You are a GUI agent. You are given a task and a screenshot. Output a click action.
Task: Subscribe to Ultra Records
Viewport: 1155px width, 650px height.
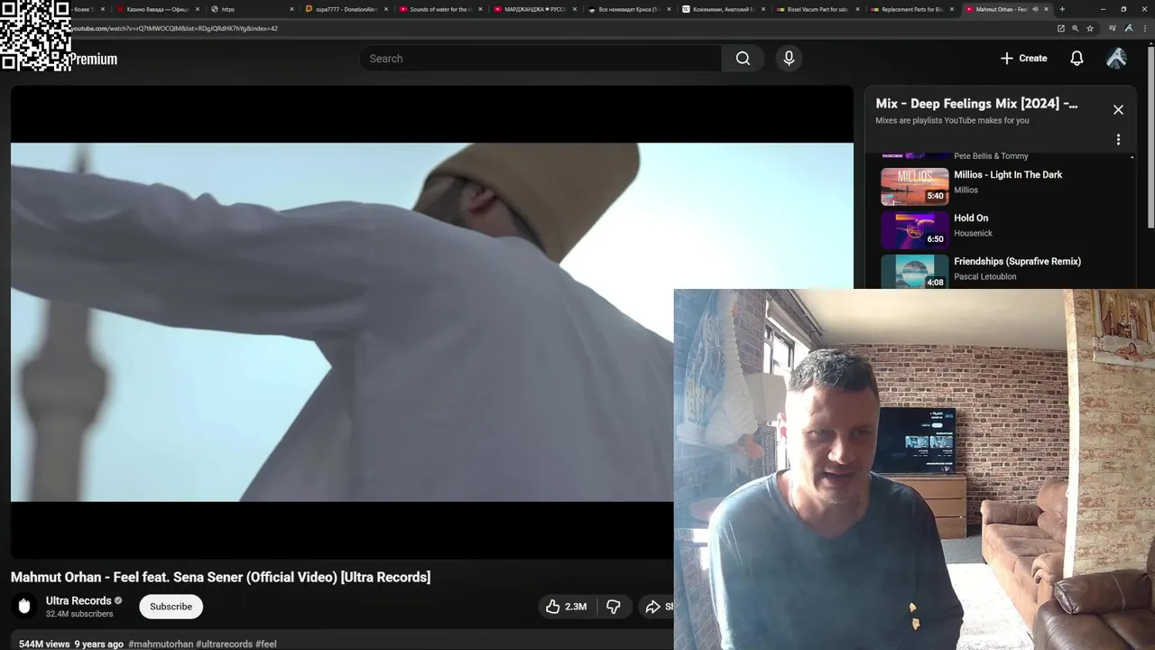pyautogui.click(x=171, y=607)
